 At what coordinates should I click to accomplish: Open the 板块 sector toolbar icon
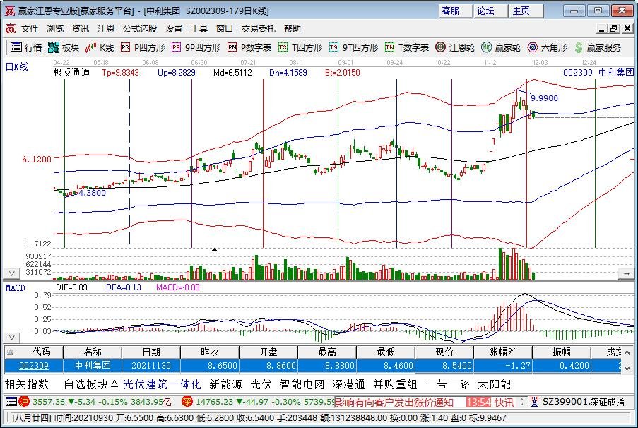pyautogui.click(x=54, y=47)
